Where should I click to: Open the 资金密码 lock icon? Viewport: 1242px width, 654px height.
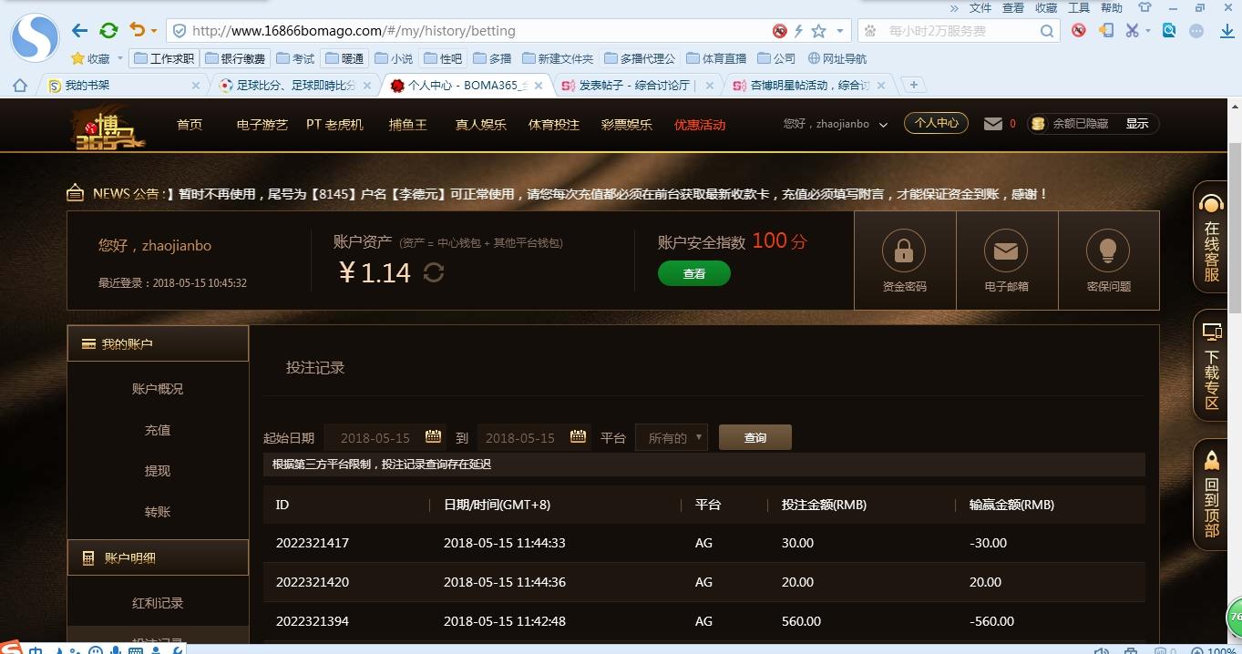coord(904,250)
